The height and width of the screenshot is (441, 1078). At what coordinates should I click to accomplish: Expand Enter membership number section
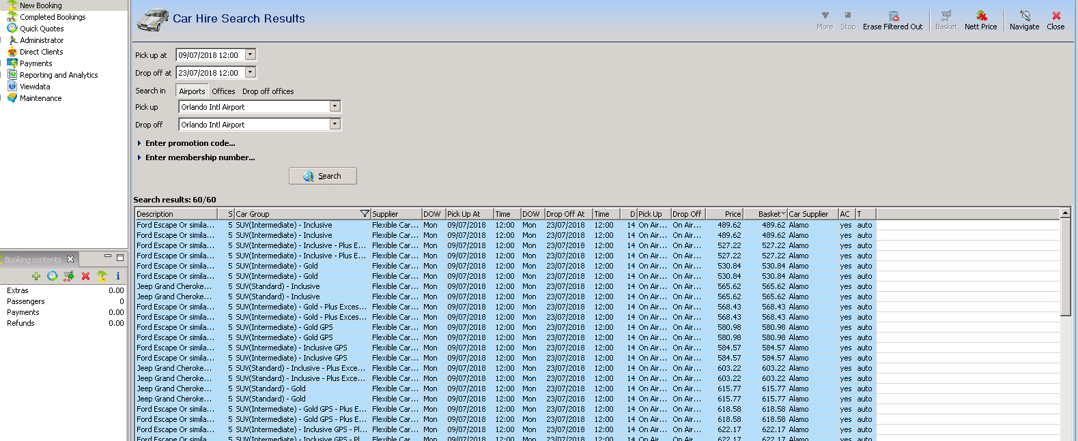pyautogui.click(x=197, y=157)
